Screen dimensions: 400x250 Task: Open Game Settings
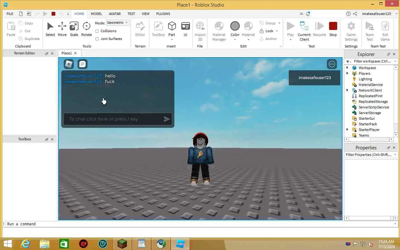click(x=351, y=31)
